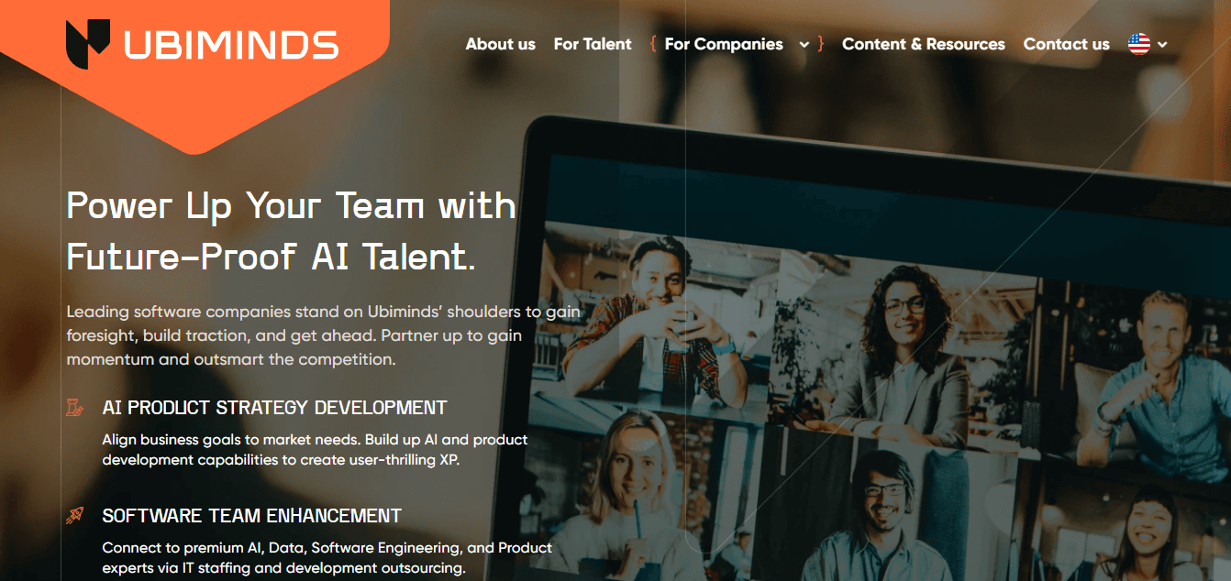The width and height of the screenshot is (1231, 581).
Task: Click the rocket icon beside Software Team Enhancement
Action: pos(75,516)
